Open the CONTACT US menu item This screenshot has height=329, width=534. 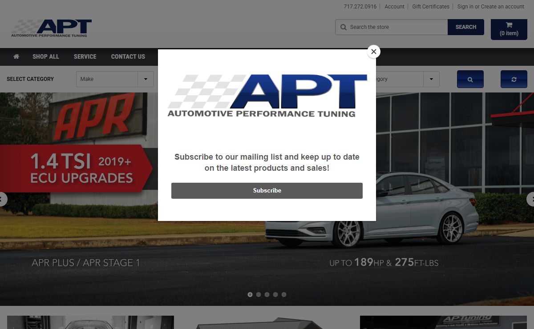[x=128, y=56]
